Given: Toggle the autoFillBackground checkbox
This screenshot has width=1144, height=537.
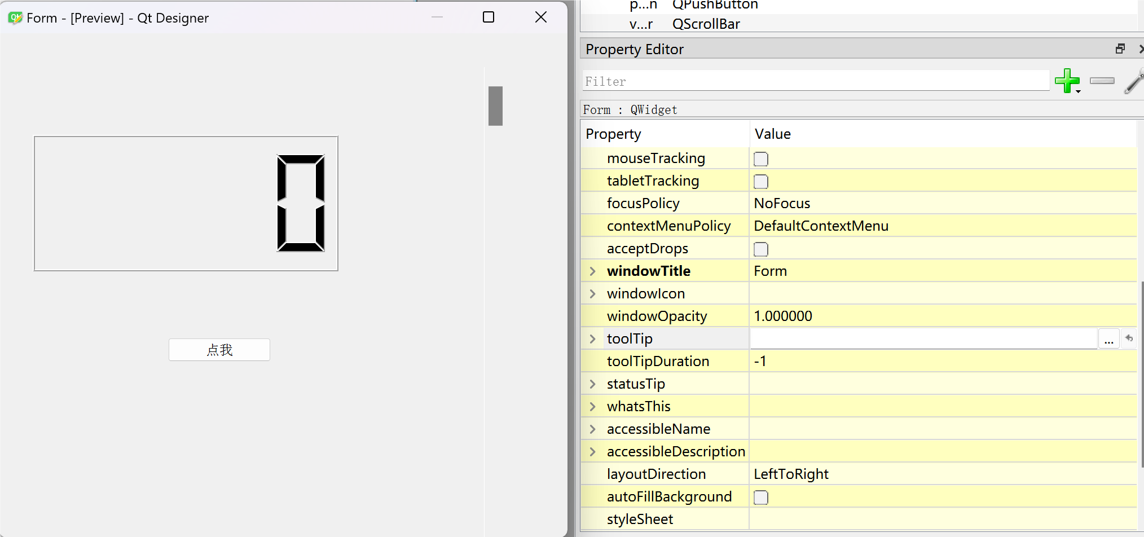Looking at the screenshot, I should [x=761, y=498].
